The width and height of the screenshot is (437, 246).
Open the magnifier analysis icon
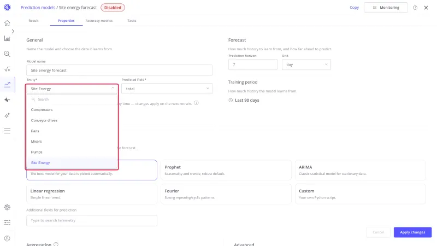pyautogui.click(x=7, y=54)
